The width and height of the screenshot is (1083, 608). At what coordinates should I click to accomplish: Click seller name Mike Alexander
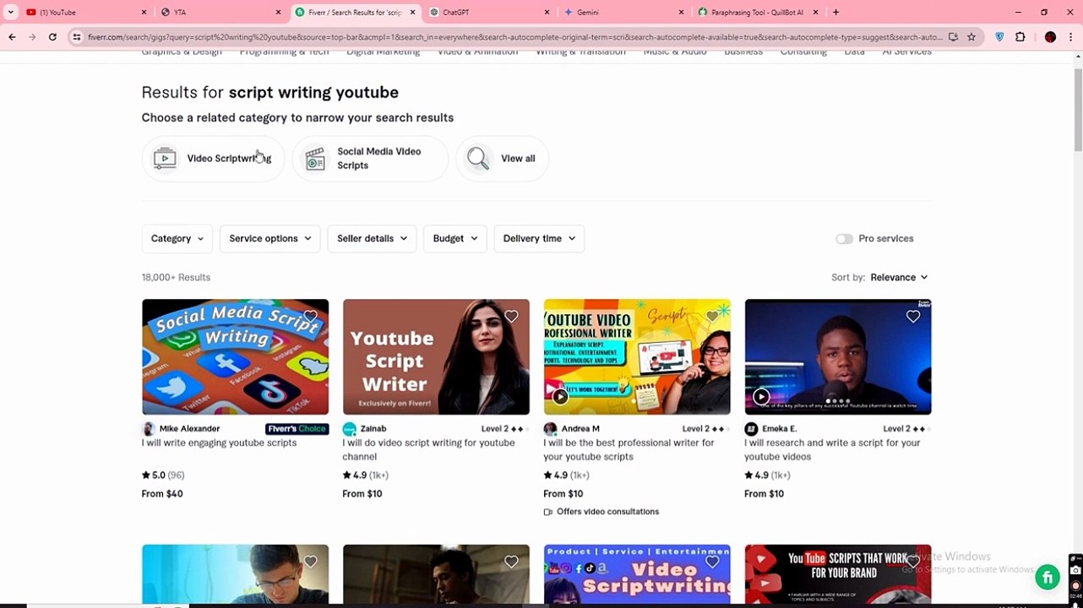click(x=189, y=429)
